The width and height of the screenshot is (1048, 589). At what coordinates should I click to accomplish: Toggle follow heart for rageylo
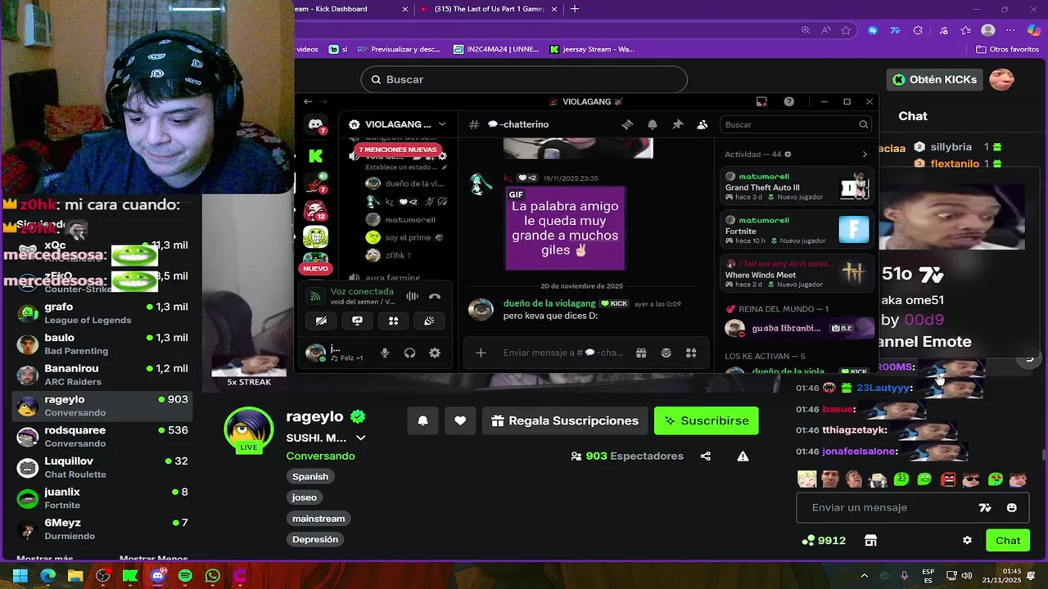(x=460, y=420)
